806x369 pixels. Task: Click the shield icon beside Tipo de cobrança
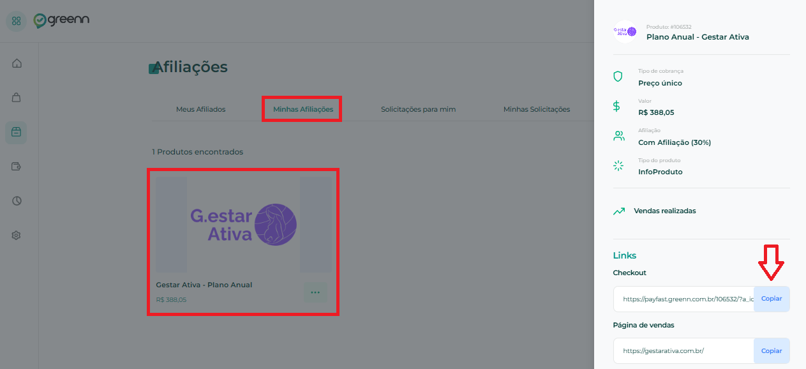(x=618, y=77)
